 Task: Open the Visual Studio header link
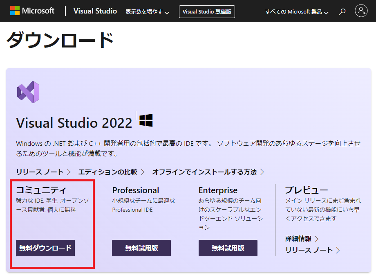pyautogui.click(x=95, y=11)
